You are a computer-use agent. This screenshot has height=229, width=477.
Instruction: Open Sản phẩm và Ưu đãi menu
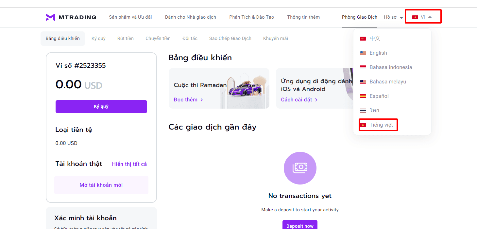[x=130, y=17]
